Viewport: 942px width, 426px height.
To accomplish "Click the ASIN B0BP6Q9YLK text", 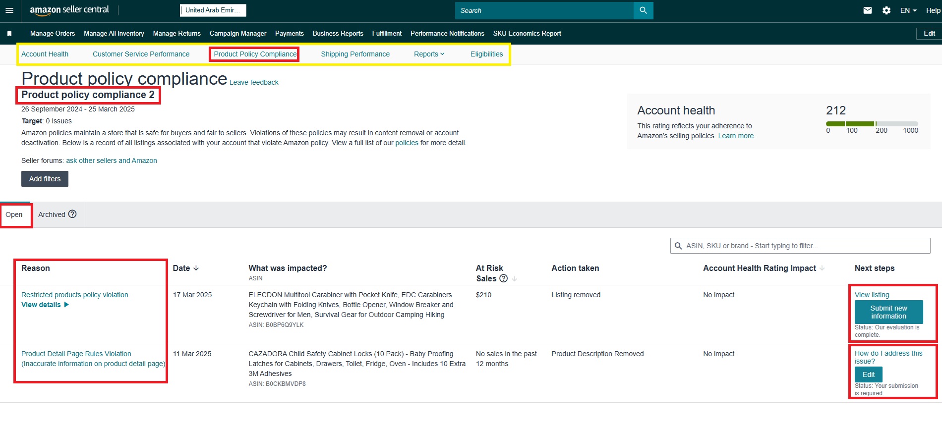I will 276,325.
